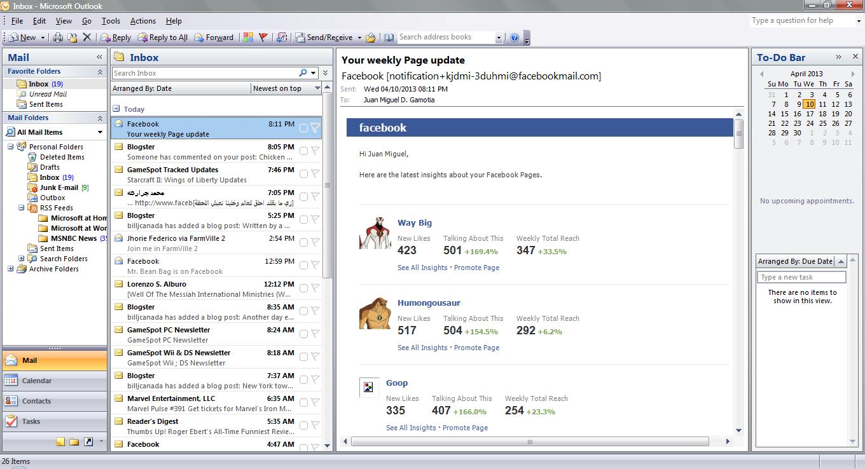
Task: Open the Actions menu
Action: [x=143, y=21]
